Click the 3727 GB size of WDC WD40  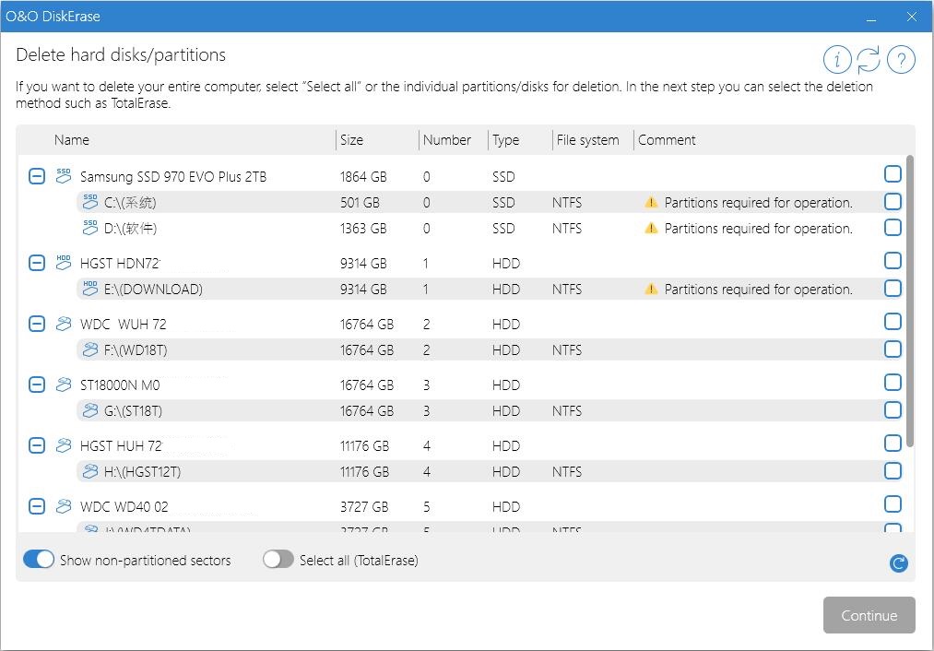click(364, 506)
